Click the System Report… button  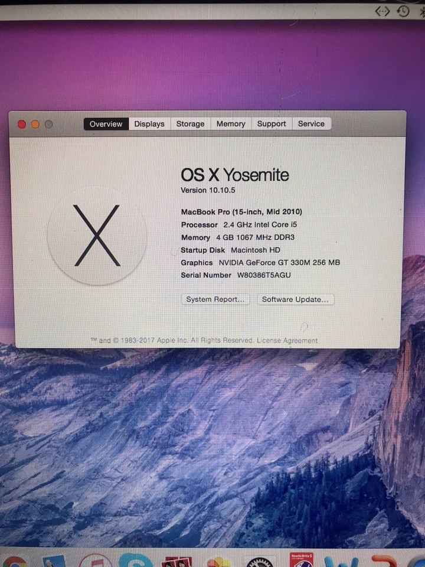[215, 299]
